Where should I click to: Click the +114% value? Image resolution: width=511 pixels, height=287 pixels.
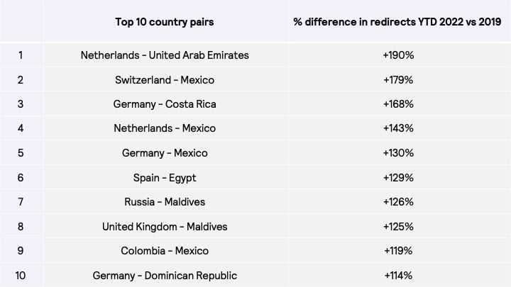[x=398, y=276]
